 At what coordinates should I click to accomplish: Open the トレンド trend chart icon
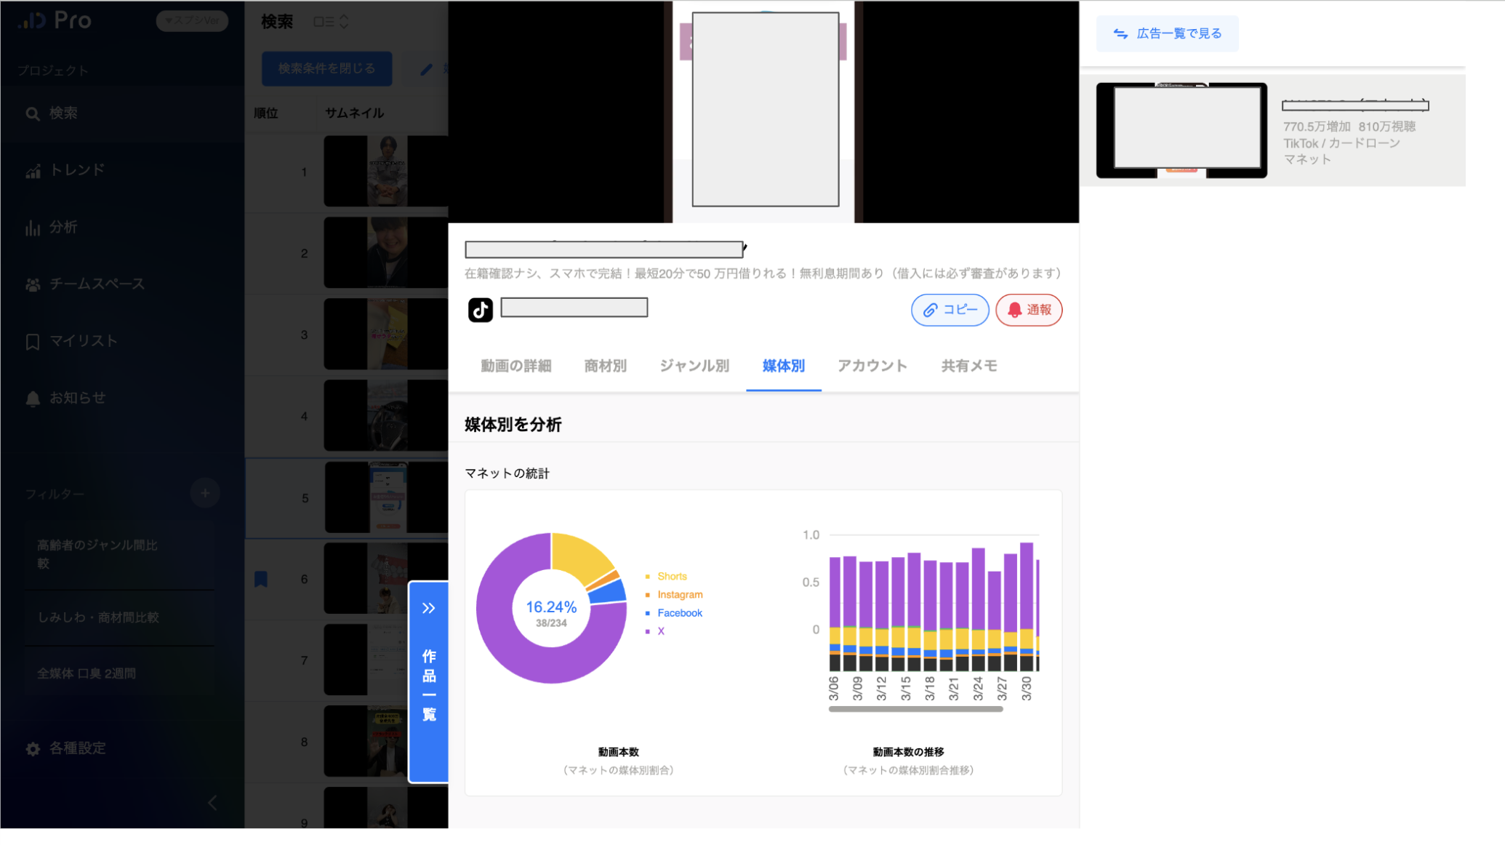click(x=33, y=171)
